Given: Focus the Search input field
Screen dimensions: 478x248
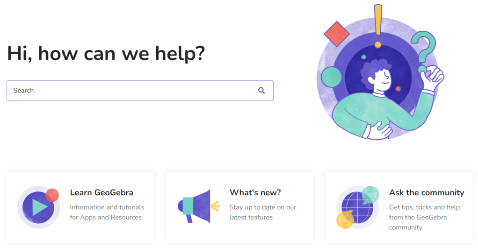Looking at the screenshot, I should click(131, 91).
